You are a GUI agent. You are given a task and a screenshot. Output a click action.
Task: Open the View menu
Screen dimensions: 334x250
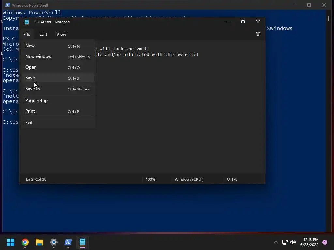point(61,34)
